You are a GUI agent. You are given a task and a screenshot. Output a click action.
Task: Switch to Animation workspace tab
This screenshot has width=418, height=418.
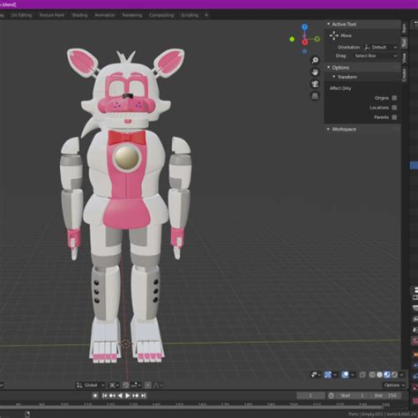105,15
